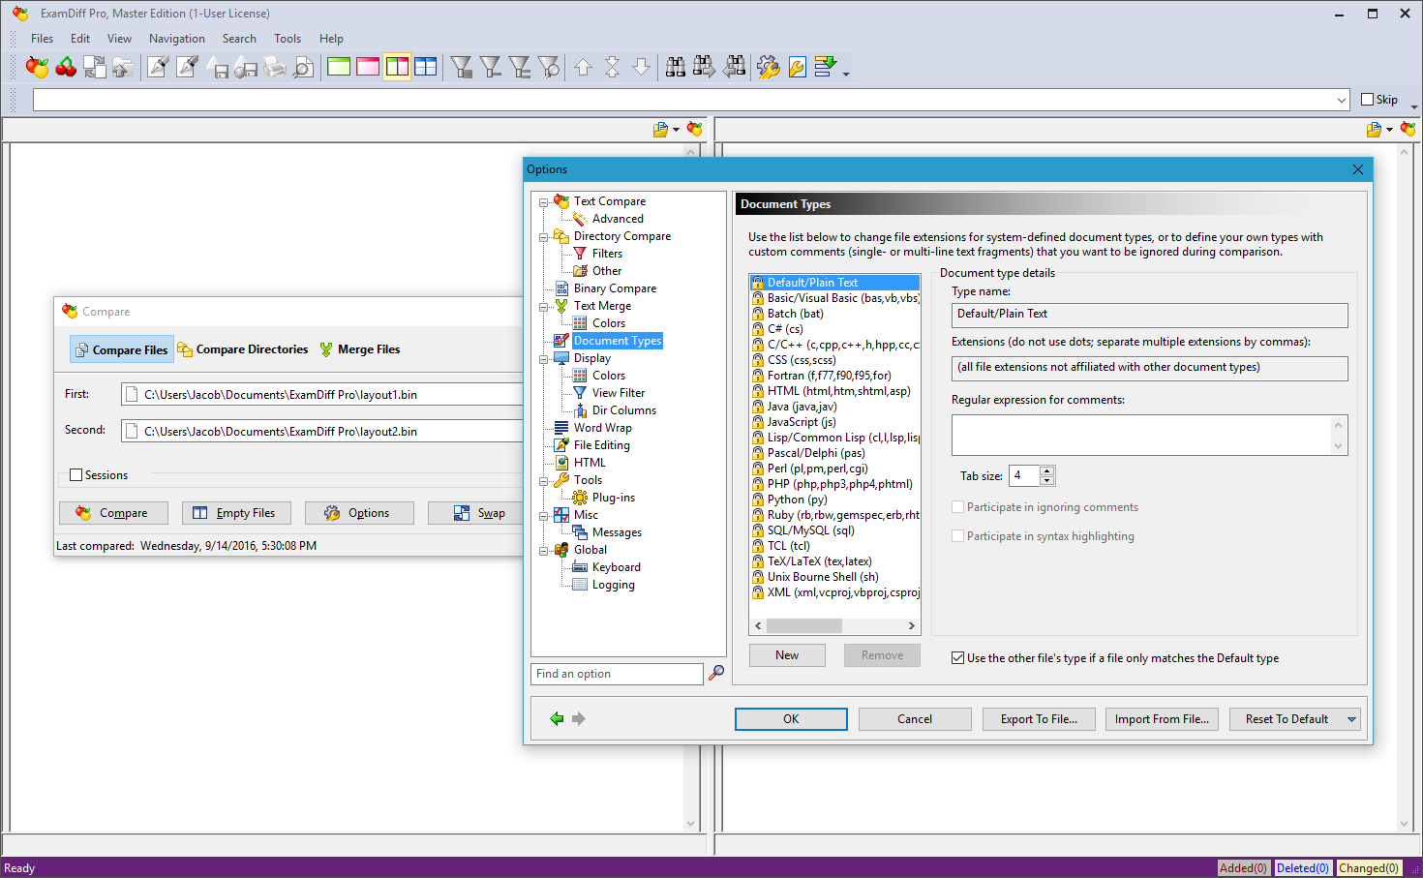Collapse the Text Compare tree node
The width and height of the screenshot is (1423, 878).
tap(544, 202)
